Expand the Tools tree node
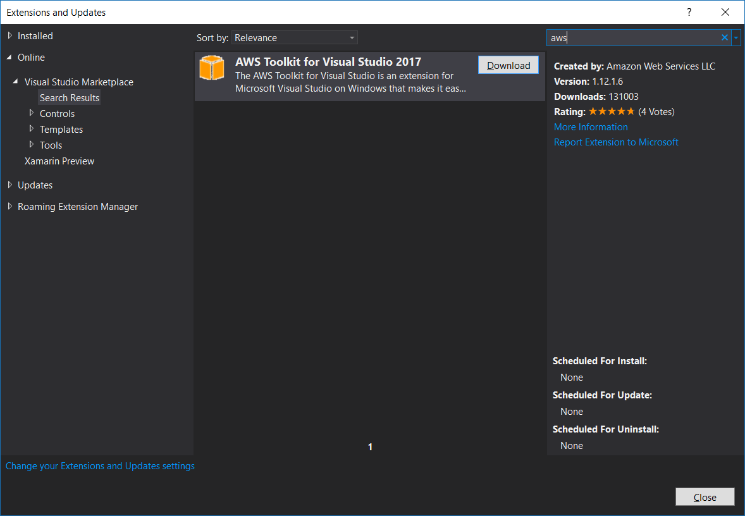Viewport: 745px width, 516px height. tap(32, 145)
